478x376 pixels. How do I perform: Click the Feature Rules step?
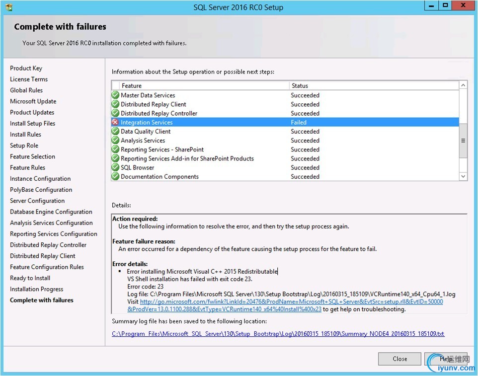pos(27,167)
